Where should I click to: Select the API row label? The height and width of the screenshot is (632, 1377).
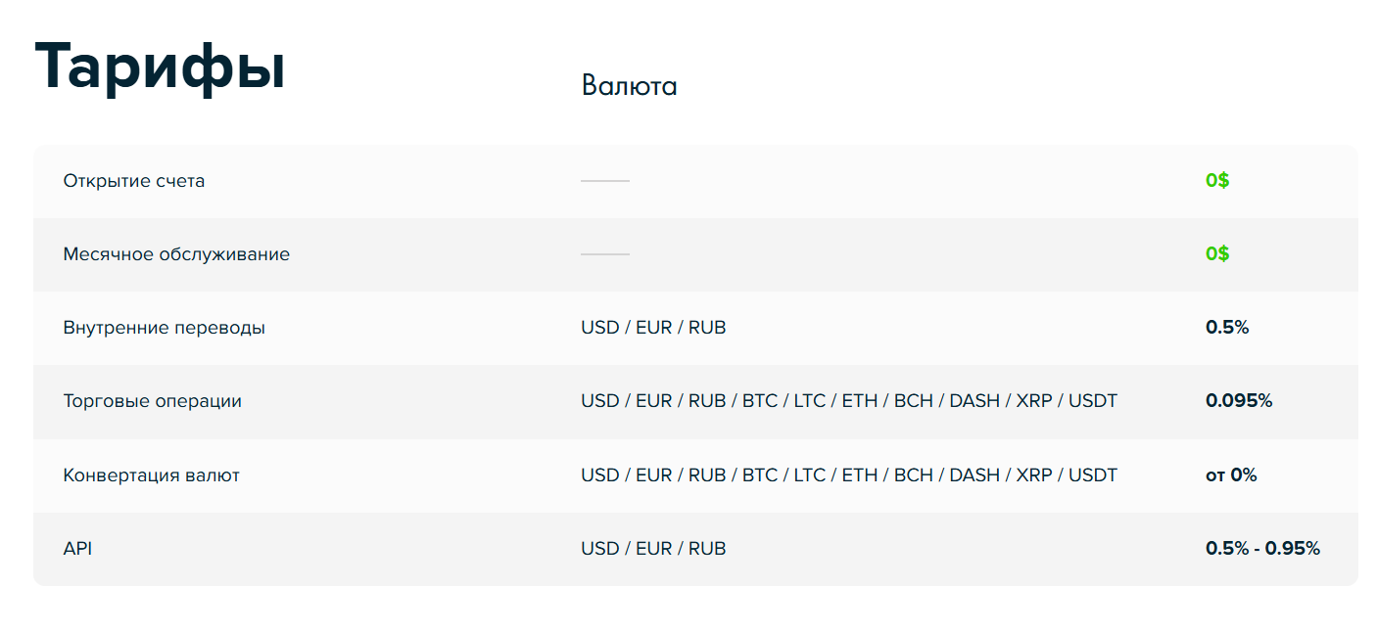(77, 549)
